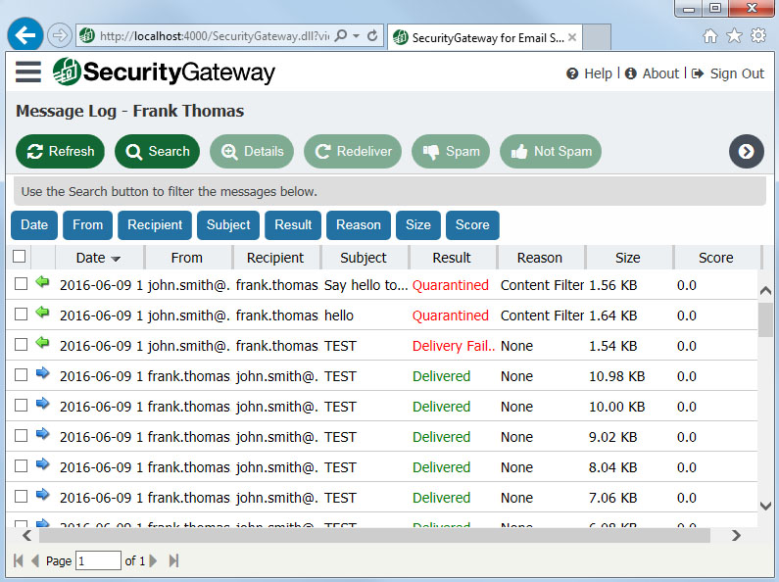Check the 'Say hello to...' message row
This screenshot has width=779, height=582.
21,284
